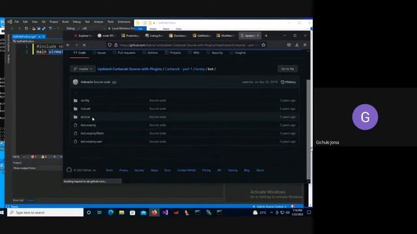Open Visual Studio from the taskbar

coord(165,213)
